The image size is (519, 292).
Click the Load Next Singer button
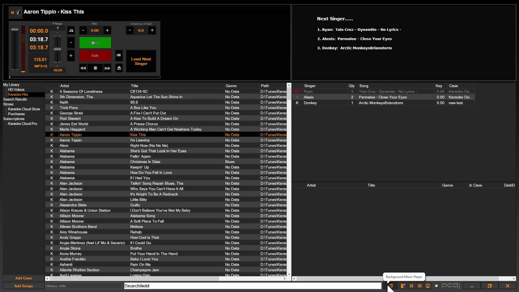coord(141,61)
